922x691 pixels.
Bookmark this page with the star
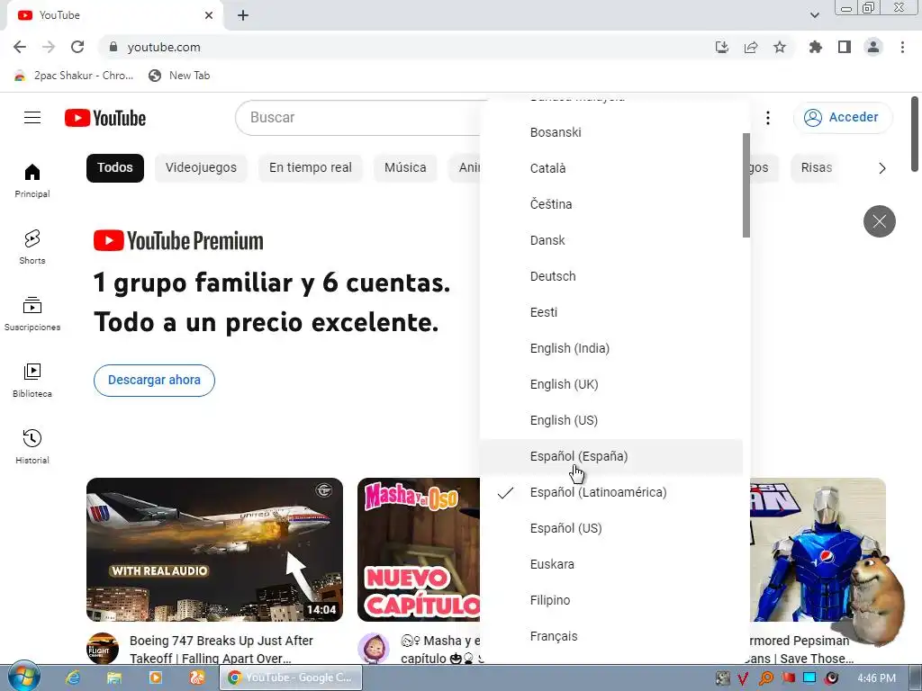[780, 47]
